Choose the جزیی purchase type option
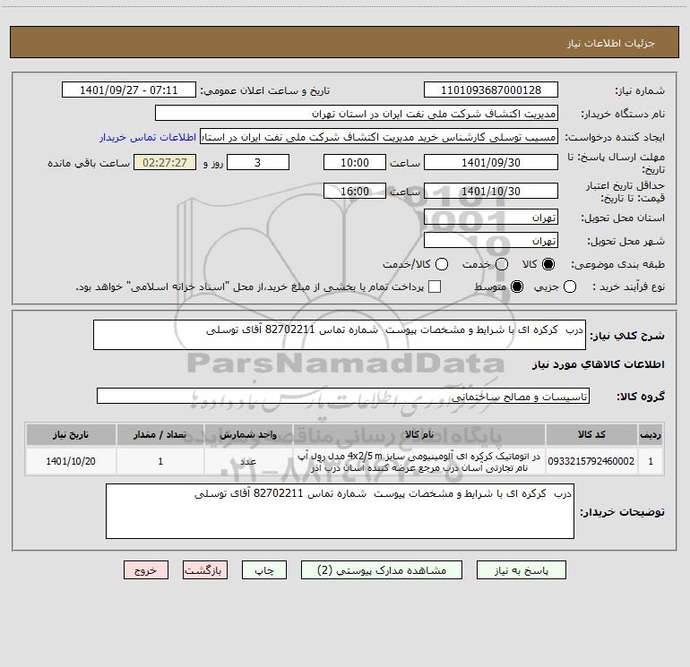This screenshot has height=667, width=690. coord(570,286)
